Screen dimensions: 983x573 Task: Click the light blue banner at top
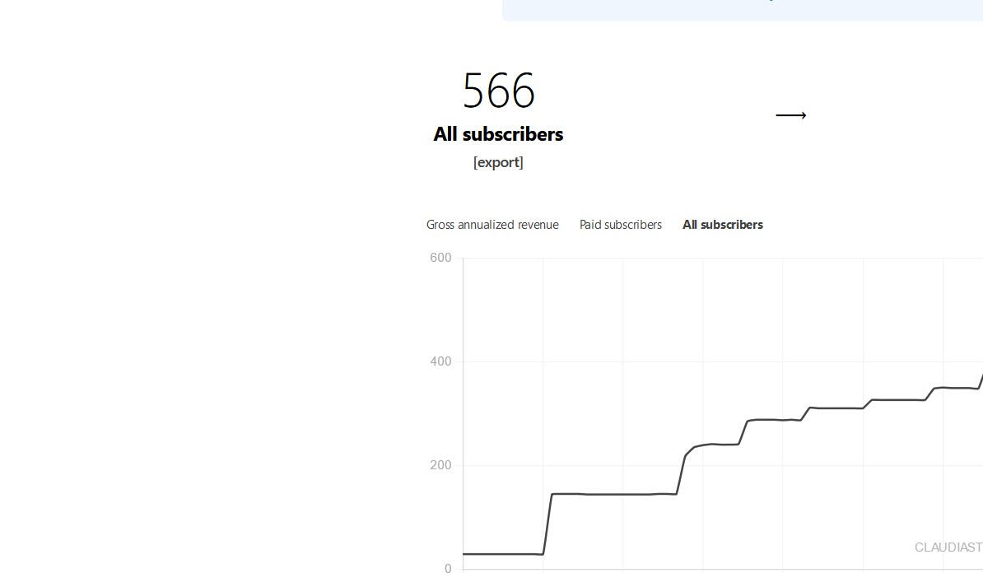click(x=741, y=10)
